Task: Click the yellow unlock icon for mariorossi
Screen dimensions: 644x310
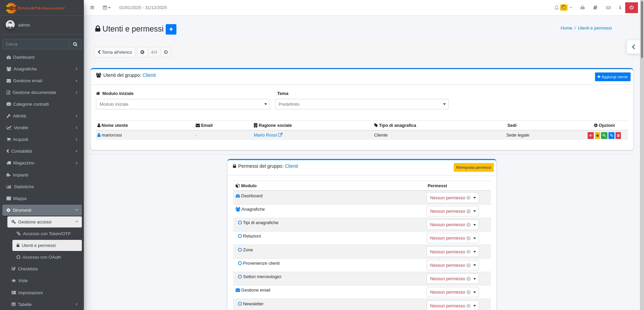Action: 597,136
